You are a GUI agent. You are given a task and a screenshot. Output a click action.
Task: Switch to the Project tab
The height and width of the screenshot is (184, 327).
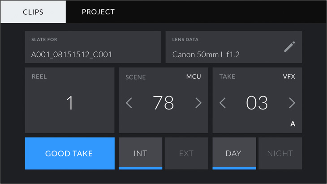tap(98, 12)
